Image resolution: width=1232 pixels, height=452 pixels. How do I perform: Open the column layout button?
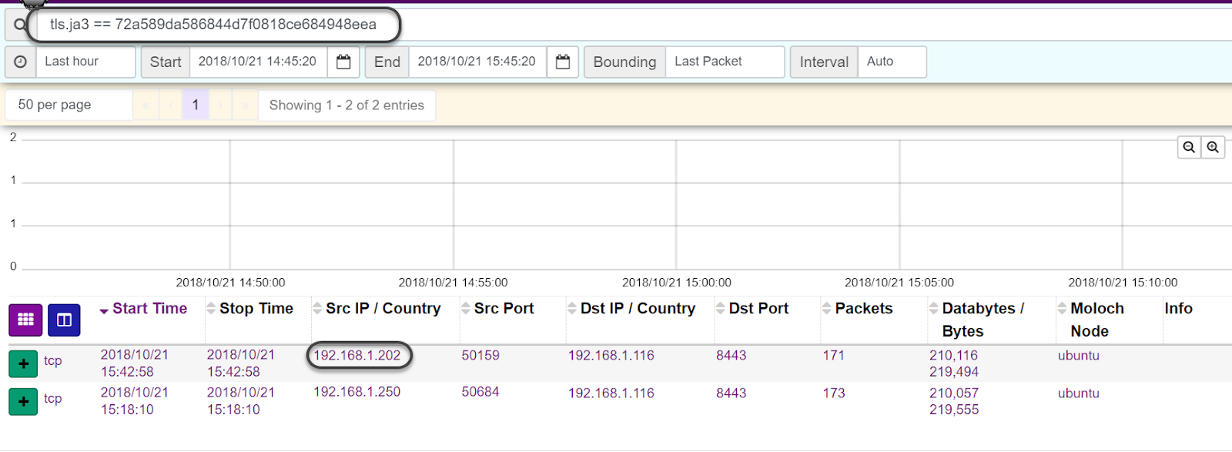click(64, 320)
